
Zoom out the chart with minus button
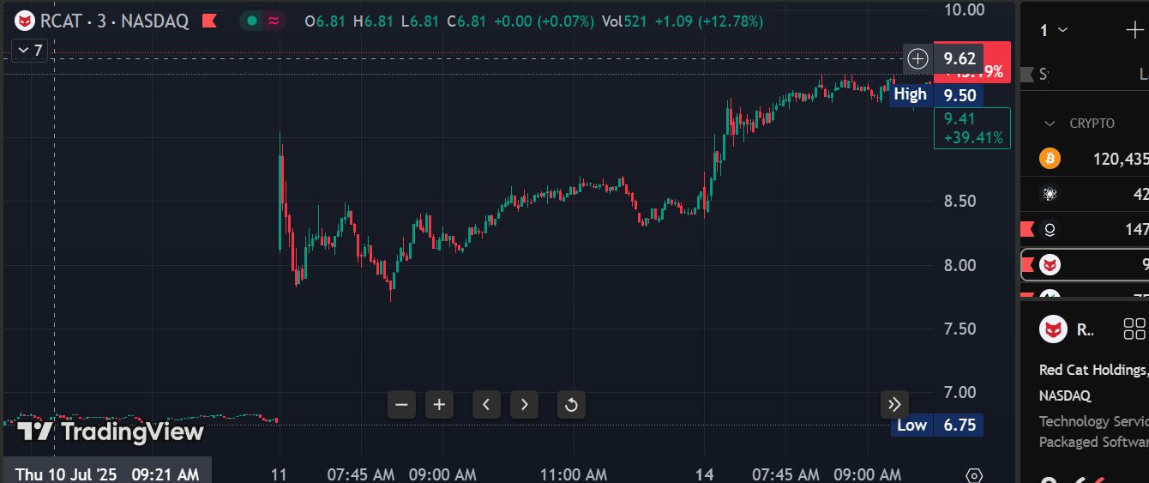click(402, 404)
